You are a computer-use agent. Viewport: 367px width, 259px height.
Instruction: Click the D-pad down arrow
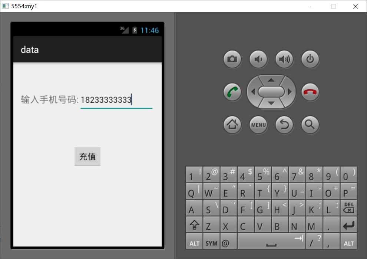coord(271,103)
